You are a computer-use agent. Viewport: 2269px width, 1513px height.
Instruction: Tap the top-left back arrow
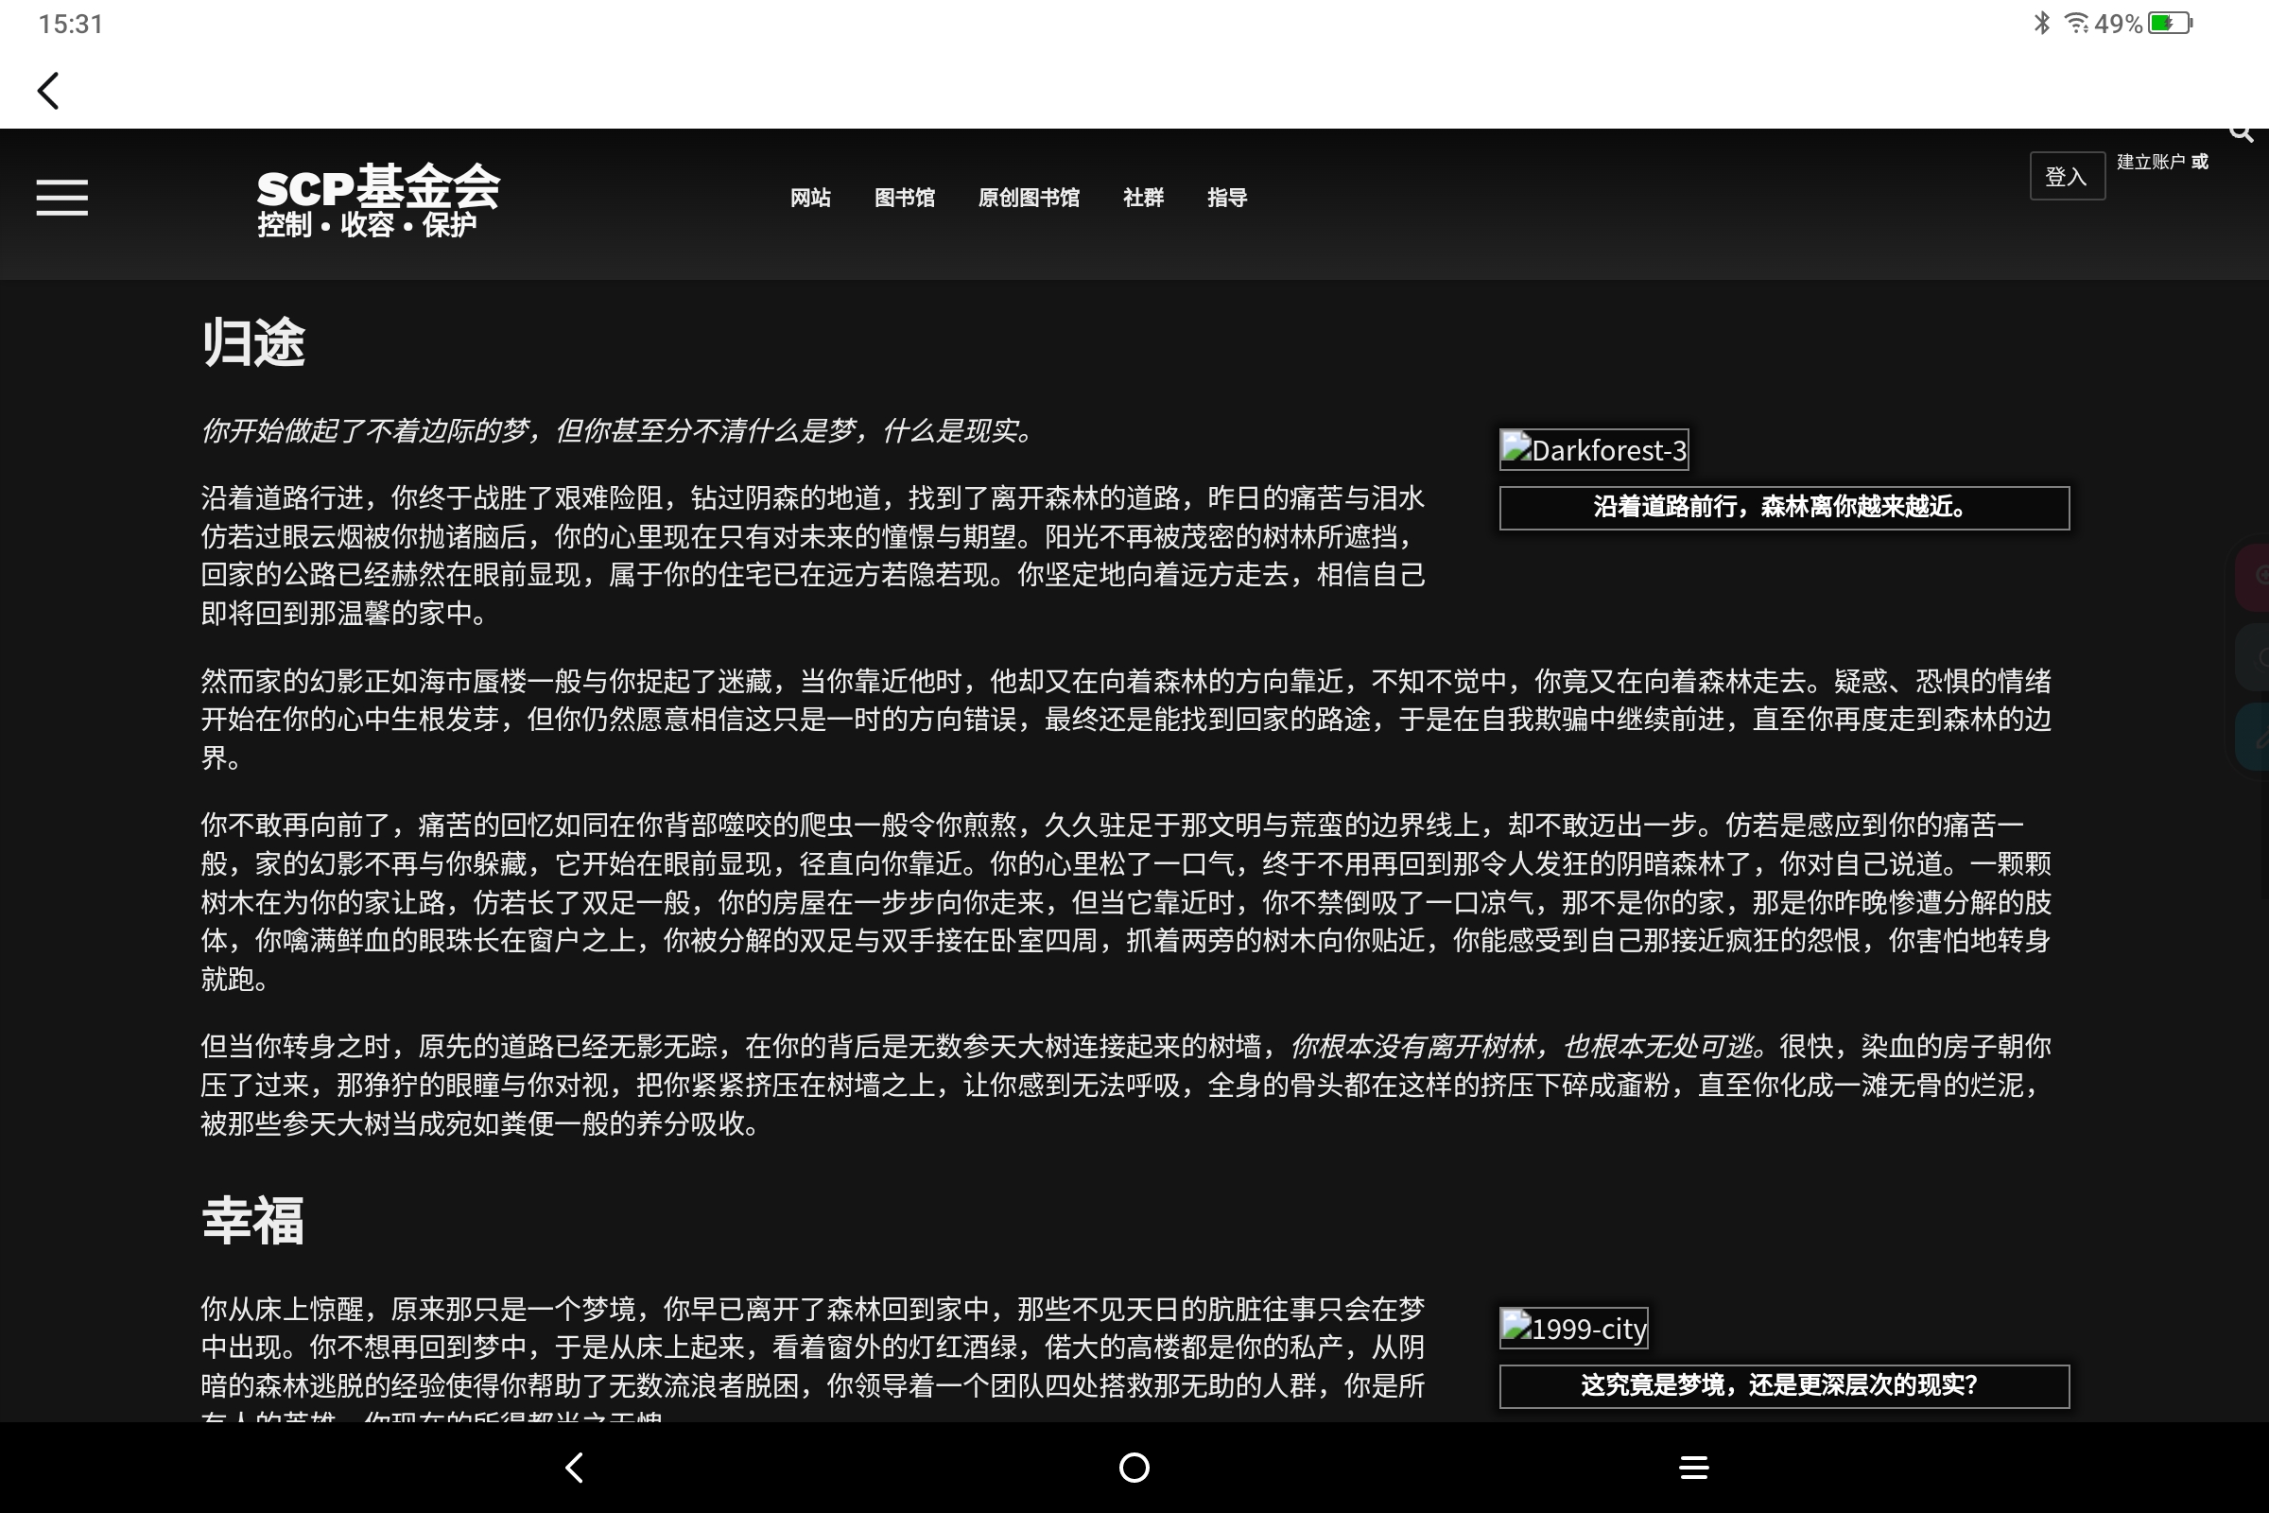click(48, 92)
